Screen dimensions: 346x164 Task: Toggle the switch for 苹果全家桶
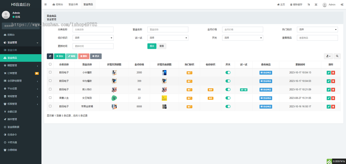[228, 107]
